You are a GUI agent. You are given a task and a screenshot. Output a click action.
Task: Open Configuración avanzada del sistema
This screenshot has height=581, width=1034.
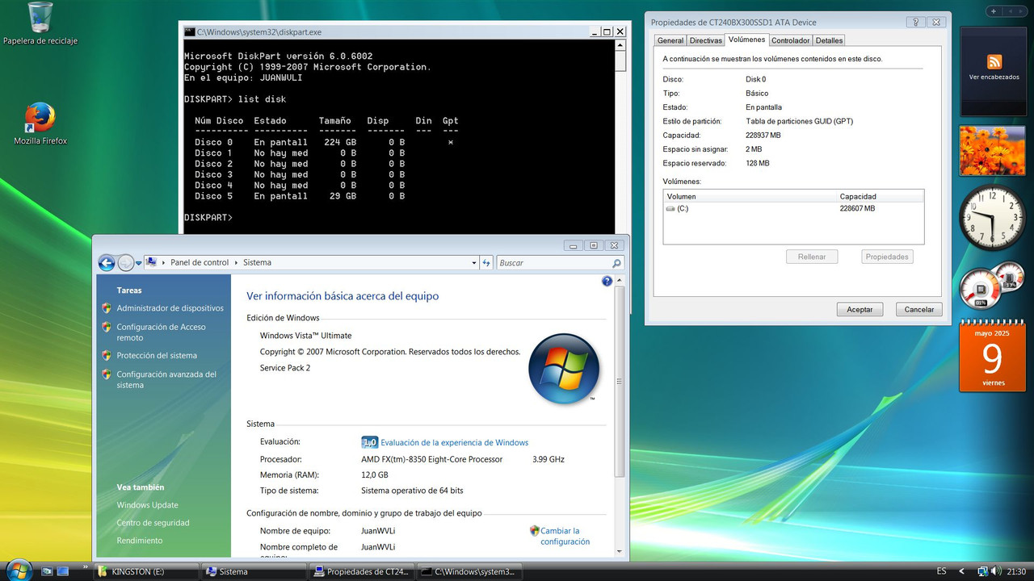166,380
